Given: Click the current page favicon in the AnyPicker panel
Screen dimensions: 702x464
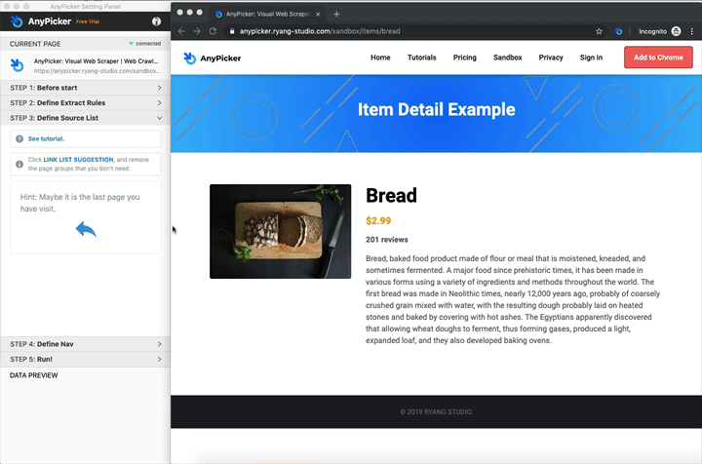Looking at the screenshot, I should coord(18,65).
